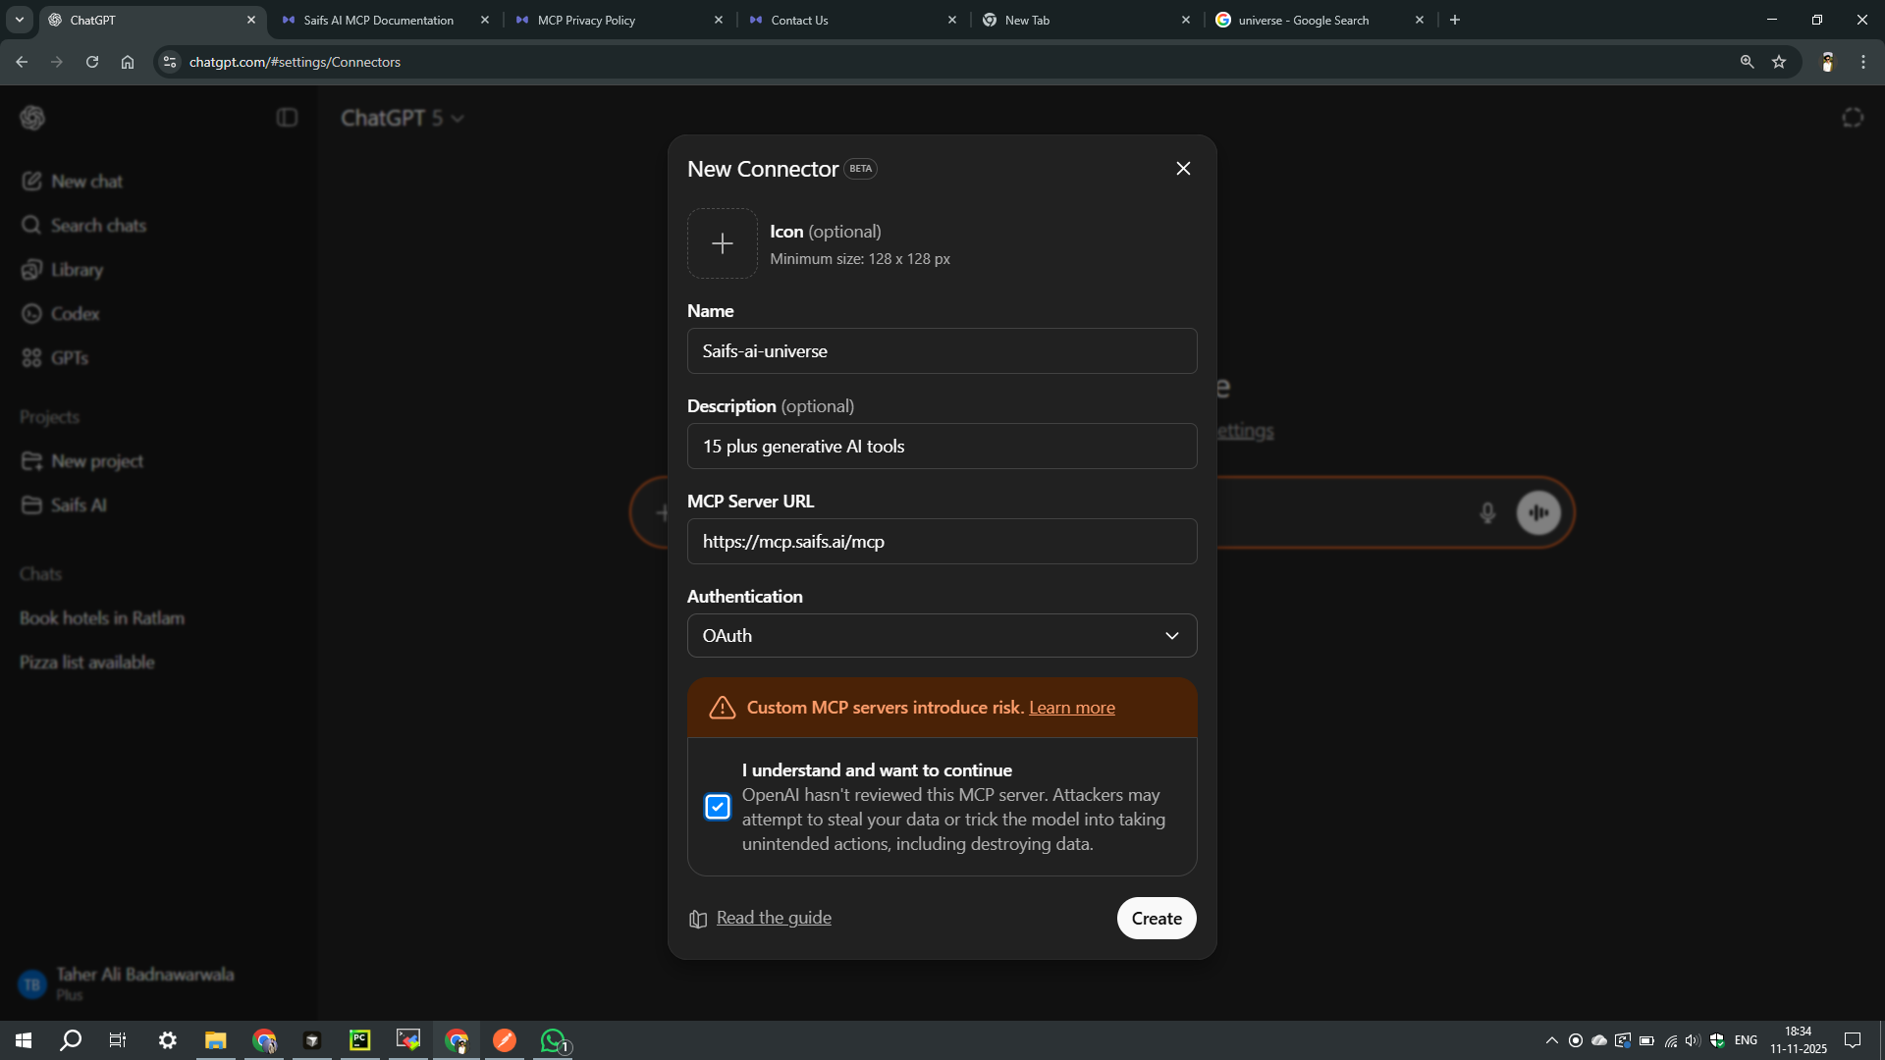Viewport: 1885px width, 1060px height.
Task: Open the Windows Start menu
Action: coord(24,1040)
